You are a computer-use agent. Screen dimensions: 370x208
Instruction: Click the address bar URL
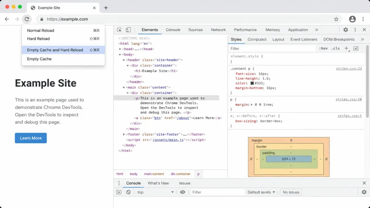pyautogui.click(x=67, y=19)
